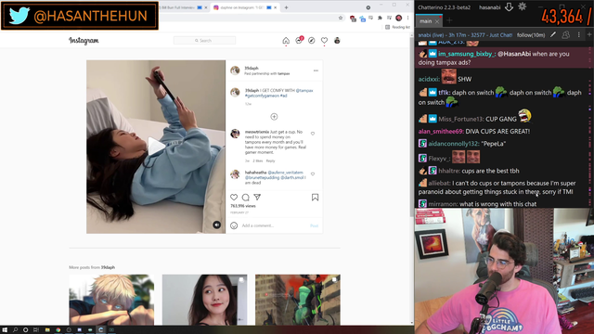Open Task View on taskbar

[x=36, y=330]
